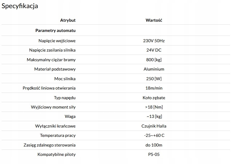Click the -25~+60 C temperature value
233x164 pixels.
pyautogui.click(x=154, y=135)
